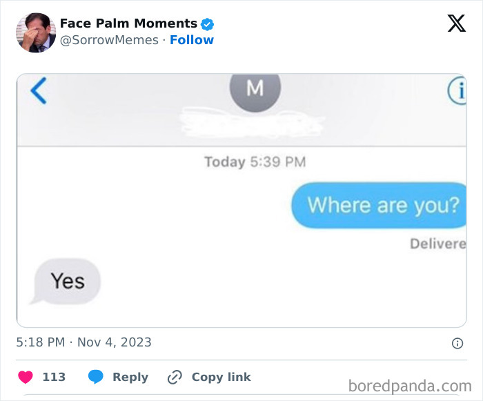The height and width of the screenshot is (401, 483).
Task: Open the 5:18 PM Nov 4, 2023 timestamp
Action: 84,342
